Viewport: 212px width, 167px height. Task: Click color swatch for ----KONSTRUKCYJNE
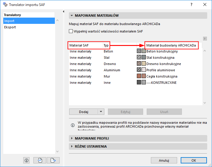click(x=144, y=82)
